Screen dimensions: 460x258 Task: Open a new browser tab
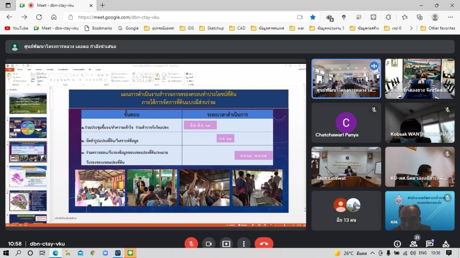pyautogui.click(x=102, y=5)
